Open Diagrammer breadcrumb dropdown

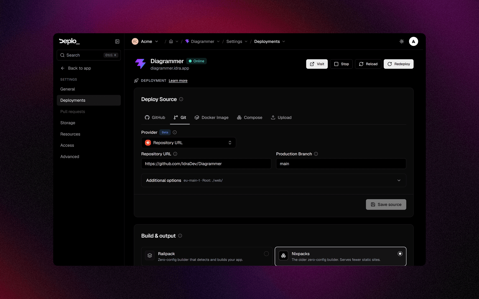point(218,42)
